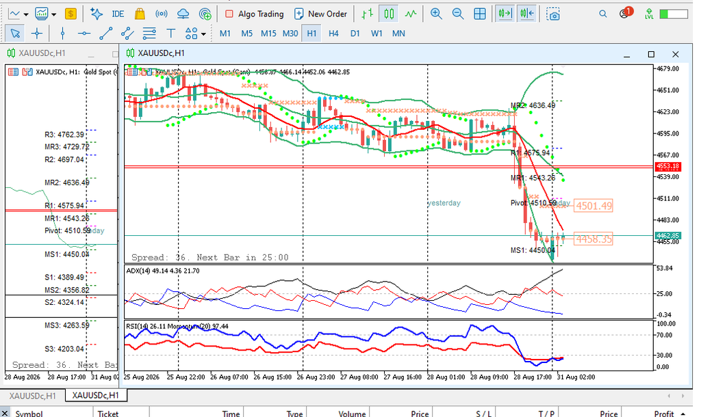Click the green LVL level icon
Viewport: 701px width, 417px height.
[649, 14]
